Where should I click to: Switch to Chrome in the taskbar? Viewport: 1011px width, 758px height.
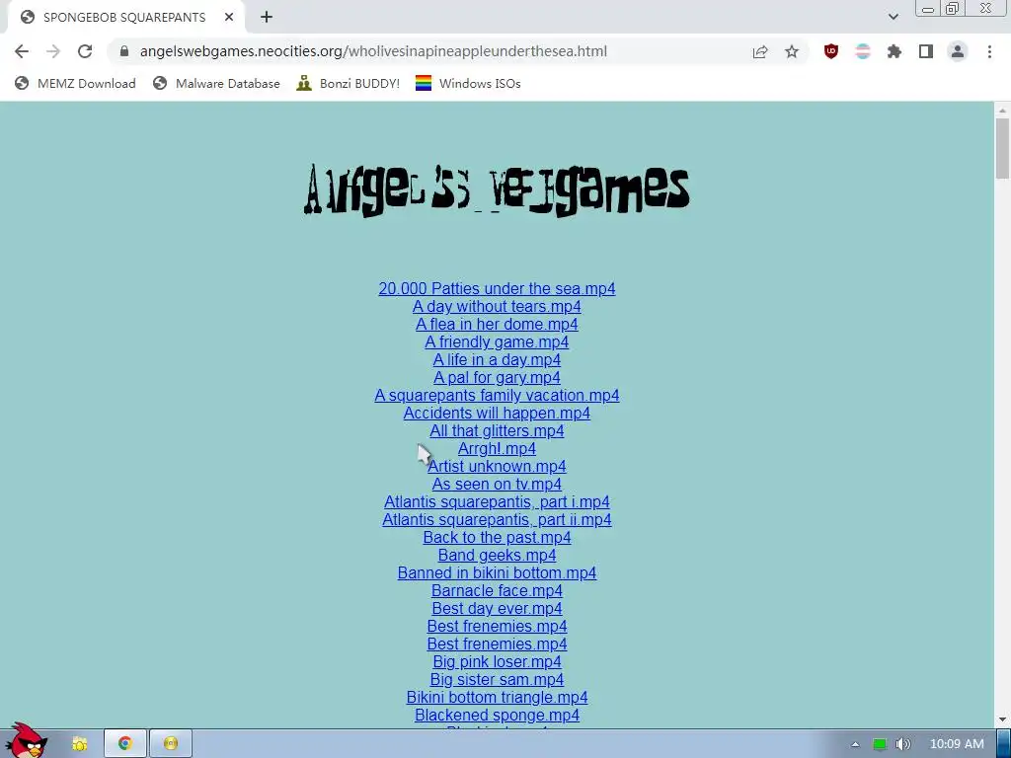[x=125, y=743]
